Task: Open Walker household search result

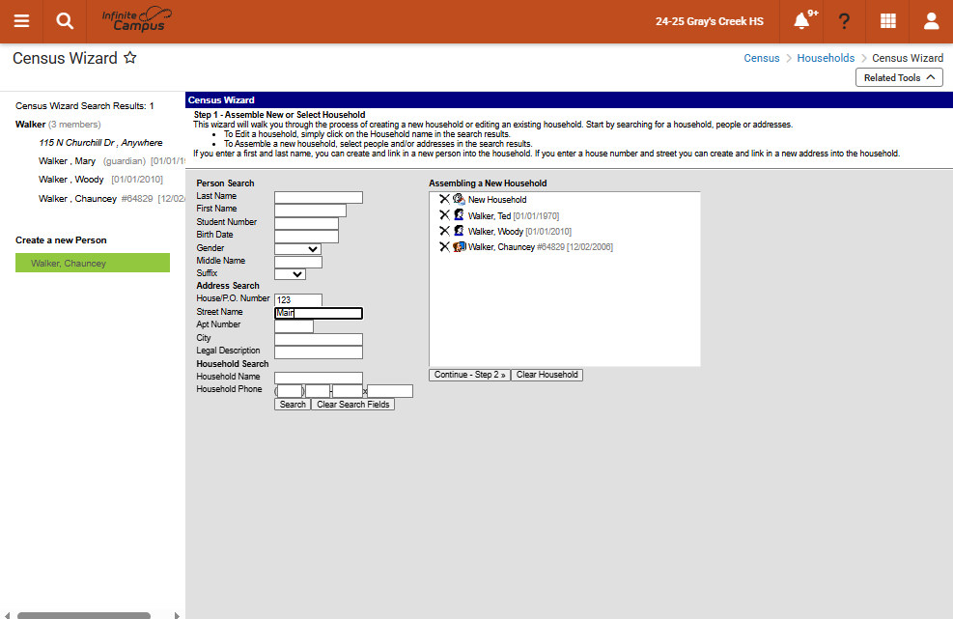Action: [30, 124]
